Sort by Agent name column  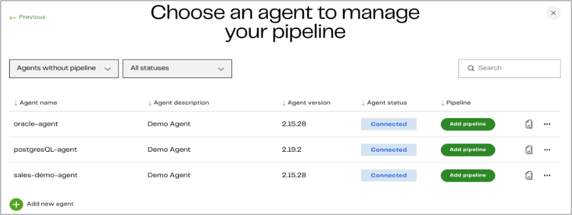35,103
